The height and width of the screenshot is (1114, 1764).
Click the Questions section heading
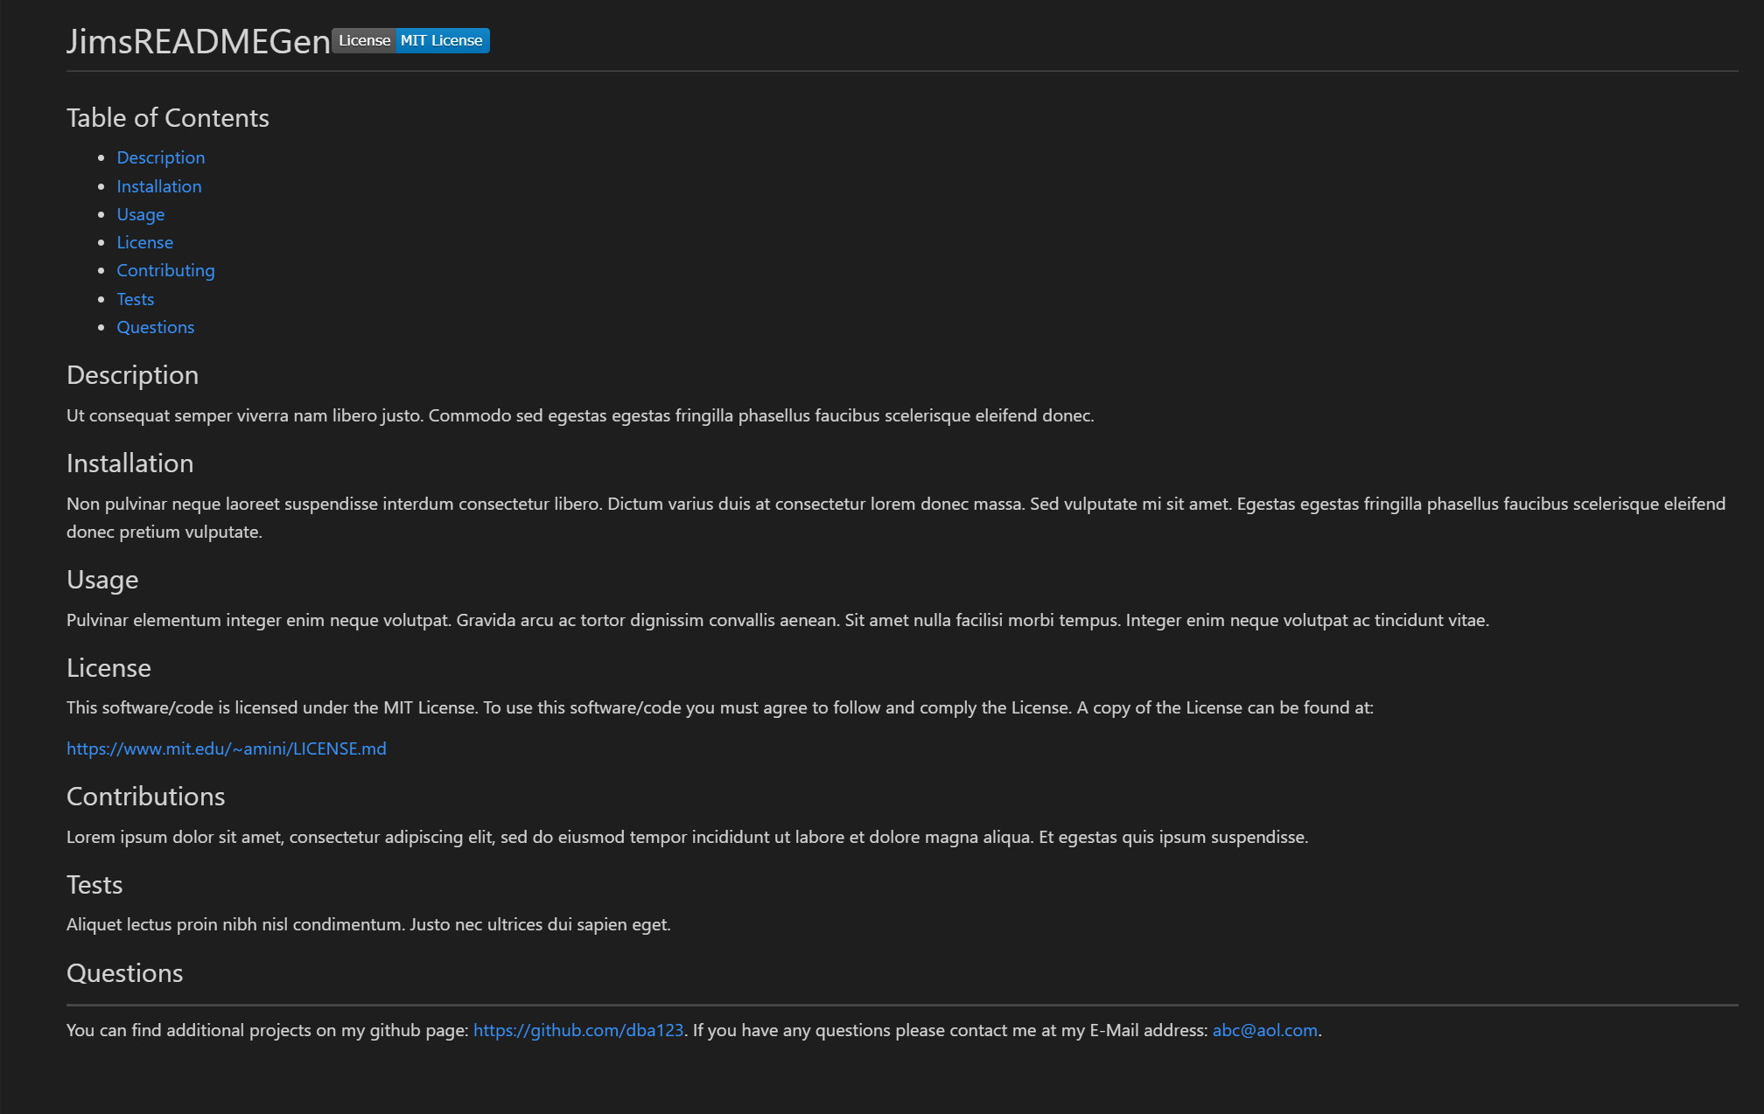(124, 972)
